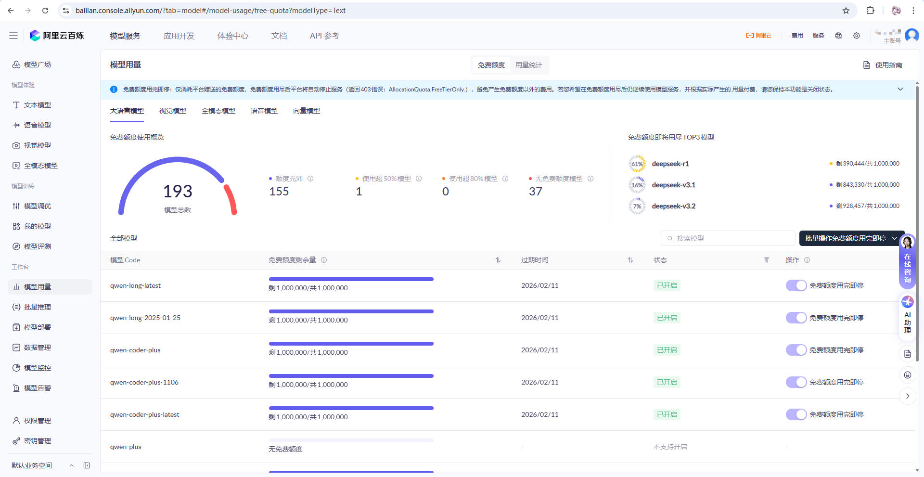The image size is (924, 477).
Task: Click deepseek-r1 in the TOP3 model list
Action: 670,164
